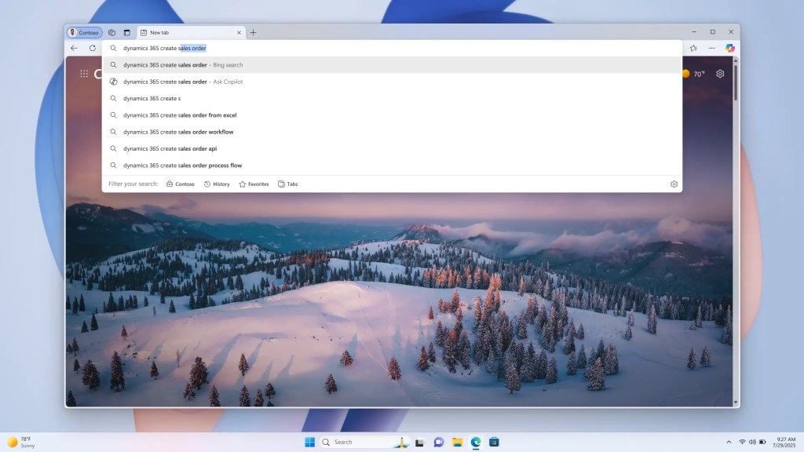This screenshot has width=804, height=452.
Task: Click the gear icon in the suggestions dropdown
Action: (x=674, y=184)
